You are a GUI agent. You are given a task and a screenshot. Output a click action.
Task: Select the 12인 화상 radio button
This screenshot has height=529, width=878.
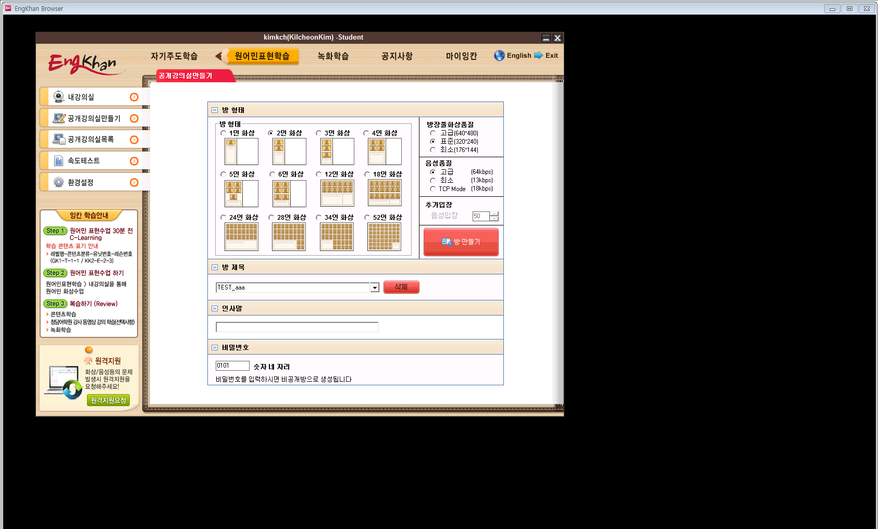(x=318, y=174)
